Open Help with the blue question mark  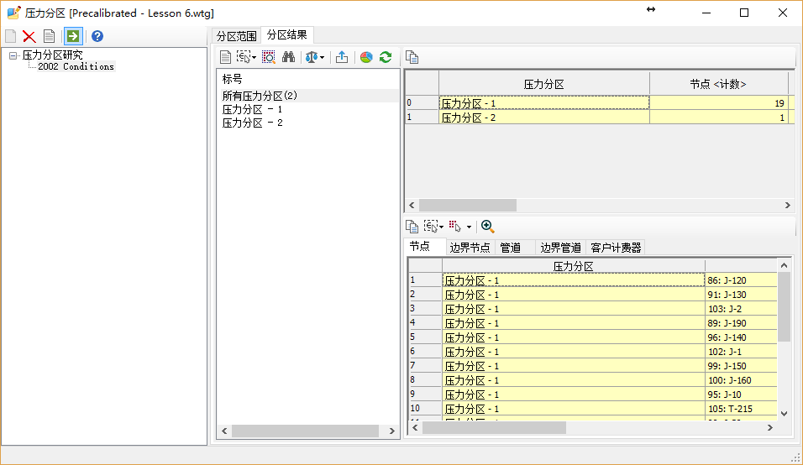tap(97, 36)
